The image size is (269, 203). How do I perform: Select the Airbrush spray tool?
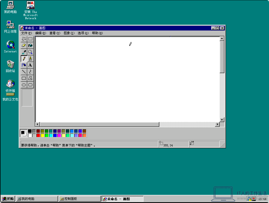pos(24,65)
